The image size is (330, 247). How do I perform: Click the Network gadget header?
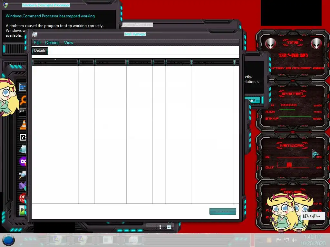pos(292,145)
